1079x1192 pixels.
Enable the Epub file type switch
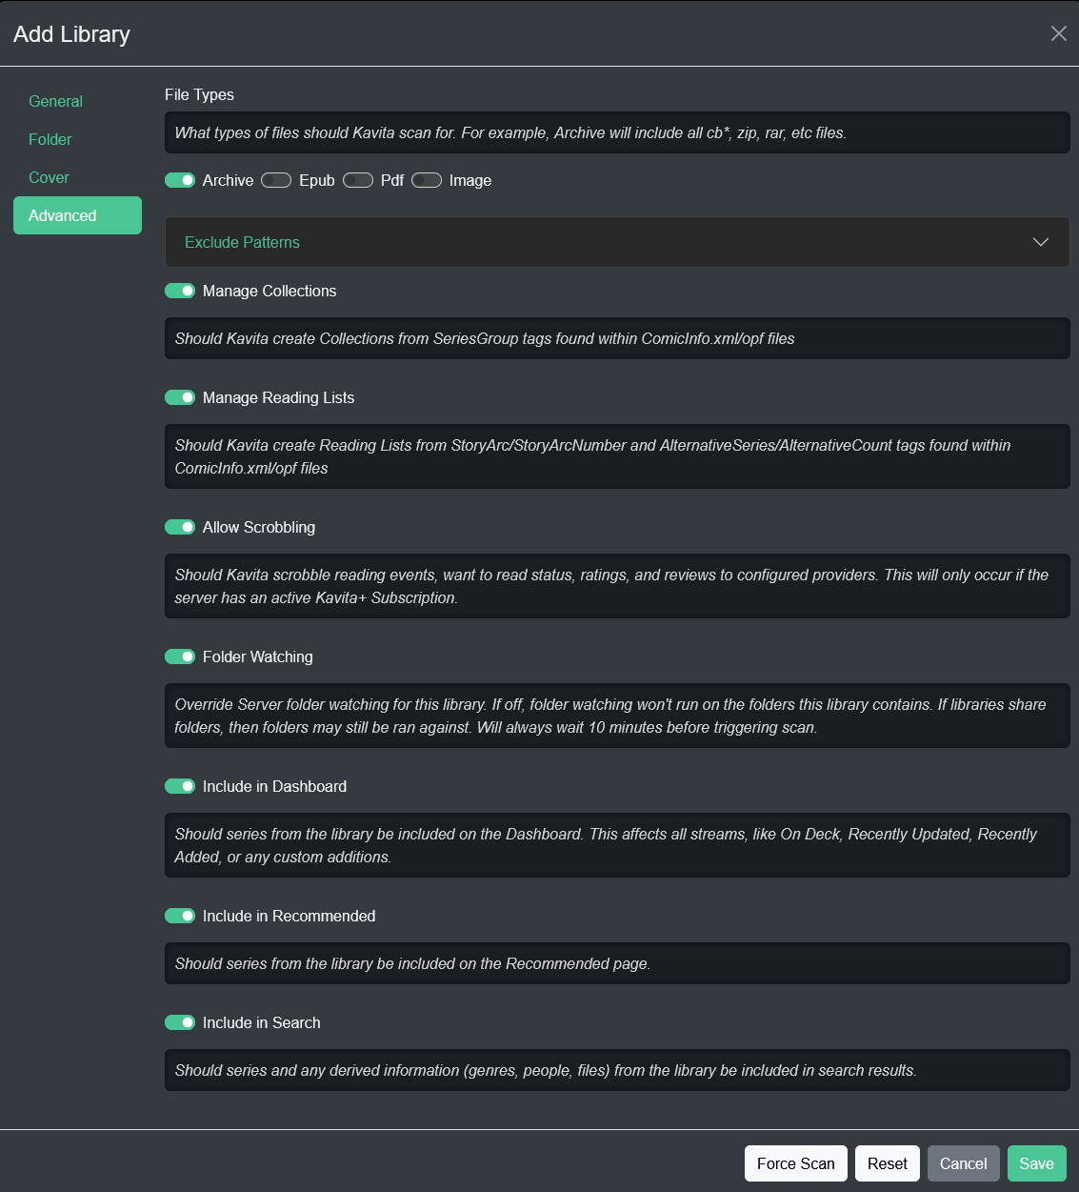(x=276, y=181)
